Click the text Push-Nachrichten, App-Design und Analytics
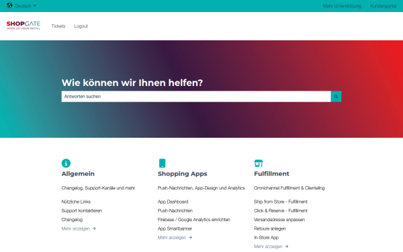Image resolution: width=403 pixels, height=252 pixels. coord(201,188)
